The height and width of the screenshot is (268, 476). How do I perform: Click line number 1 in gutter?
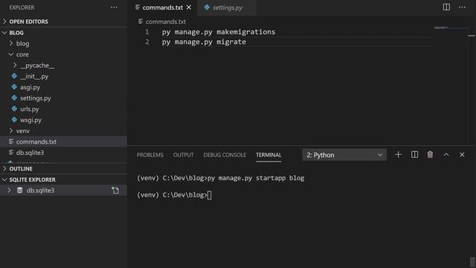pyautogui.click(x=147, y=32)
